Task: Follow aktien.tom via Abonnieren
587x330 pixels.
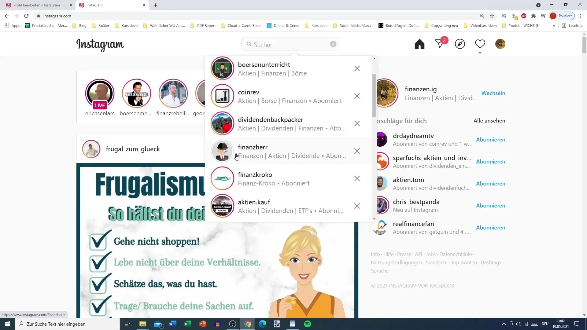Action: 490,184
